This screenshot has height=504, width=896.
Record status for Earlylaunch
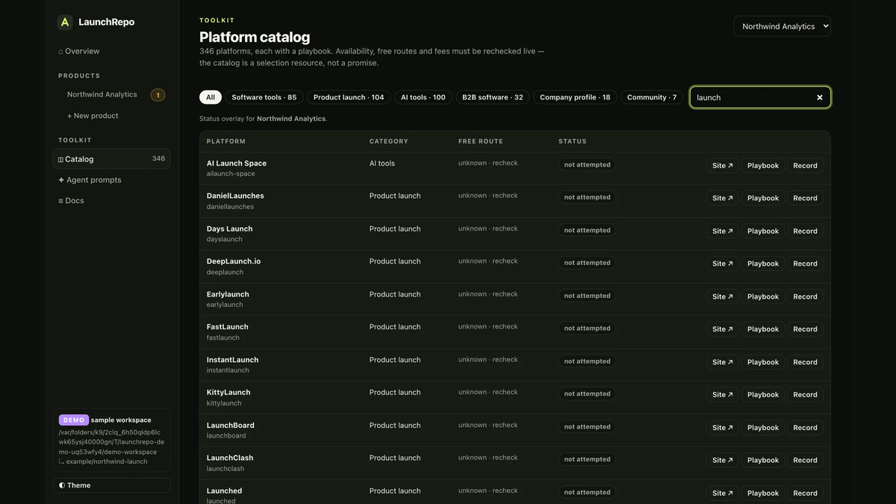coord(805,296)
